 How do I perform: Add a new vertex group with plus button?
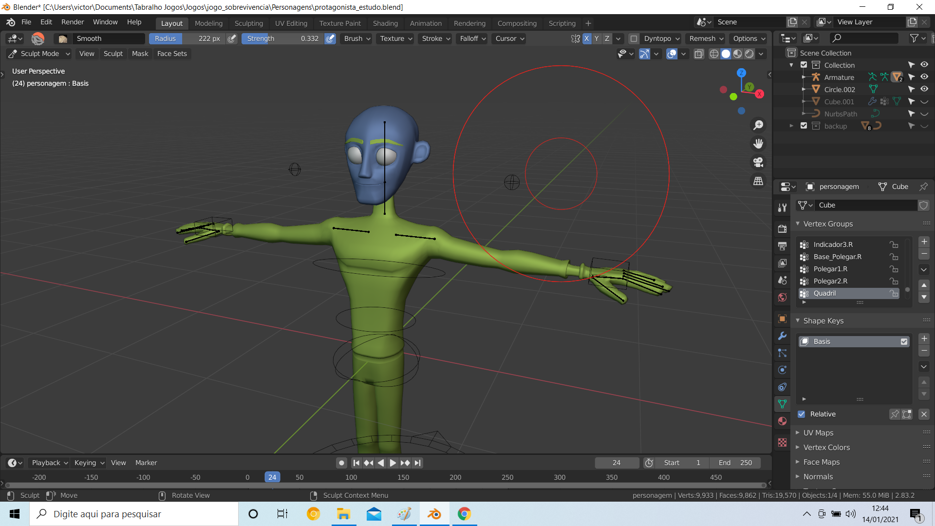pyautogui.click(x=924, y=242)
